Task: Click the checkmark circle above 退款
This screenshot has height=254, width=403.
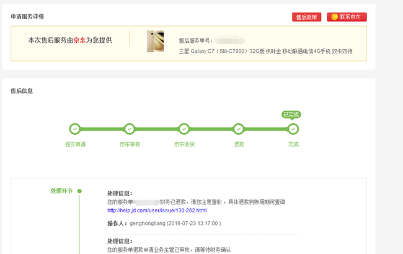Action: tap(239, 129)
